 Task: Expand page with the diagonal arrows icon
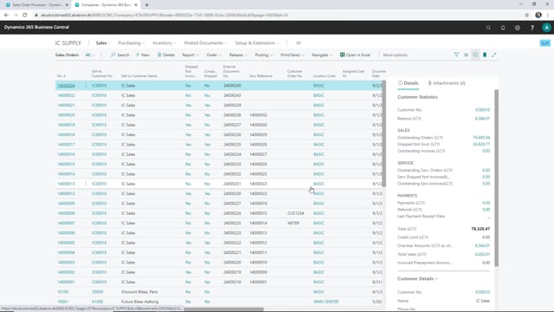[x=494, y=55]
